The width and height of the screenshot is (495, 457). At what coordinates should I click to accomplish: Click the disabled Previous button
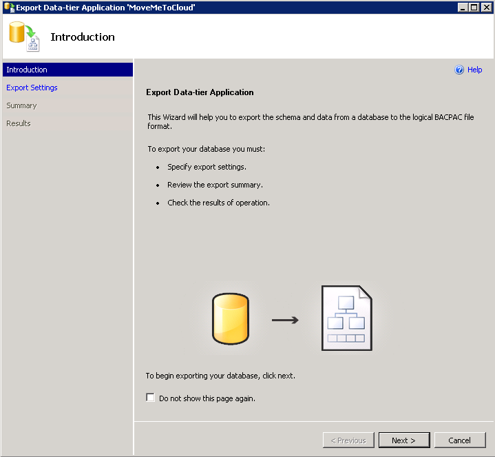click(348, 440)
